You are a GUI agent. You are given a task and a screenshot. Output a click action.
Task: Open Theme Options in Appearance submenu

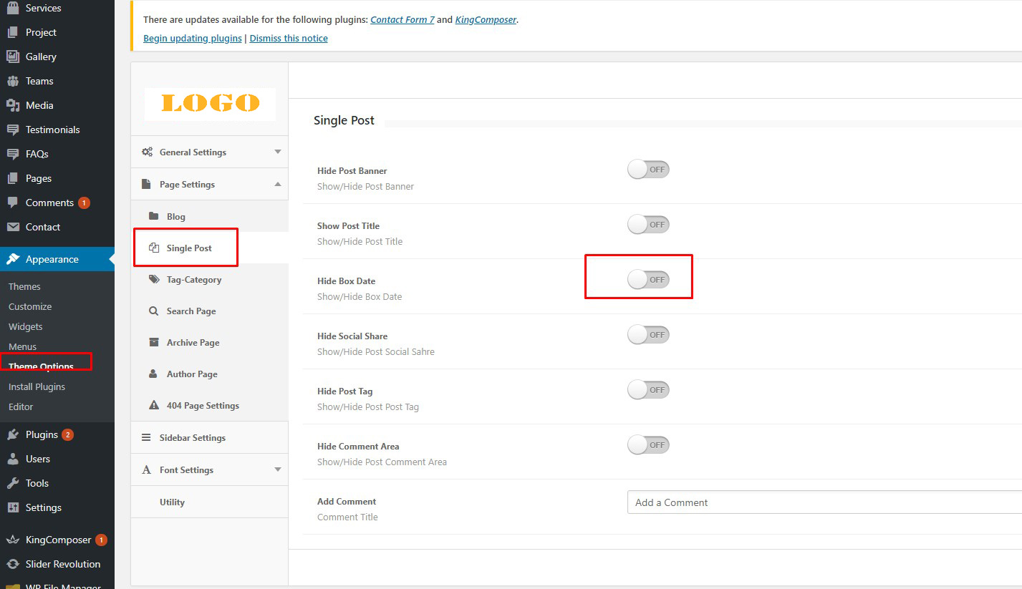(x=41, y=366)
